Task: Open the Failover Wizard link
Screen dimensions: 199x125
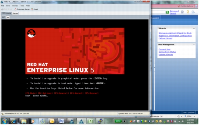Action: tap(165, 38)
